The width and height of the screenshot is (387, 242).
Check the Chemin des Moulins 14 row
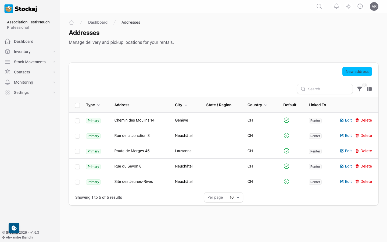[x=77, y=121]
